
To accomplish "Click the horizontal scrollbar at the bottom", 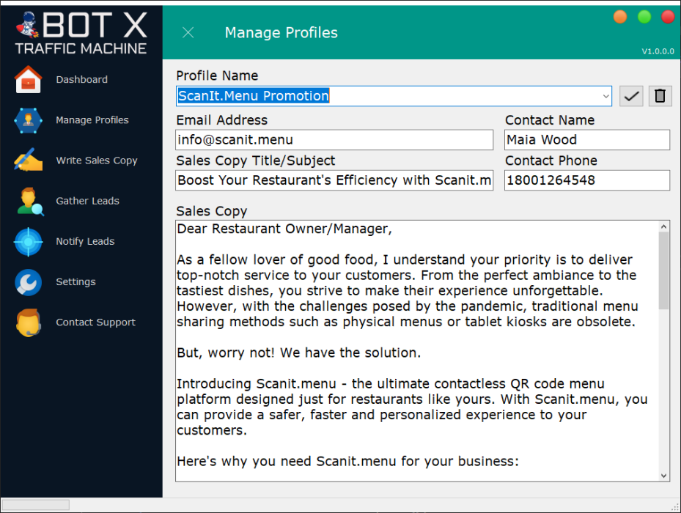I will 34,504.
